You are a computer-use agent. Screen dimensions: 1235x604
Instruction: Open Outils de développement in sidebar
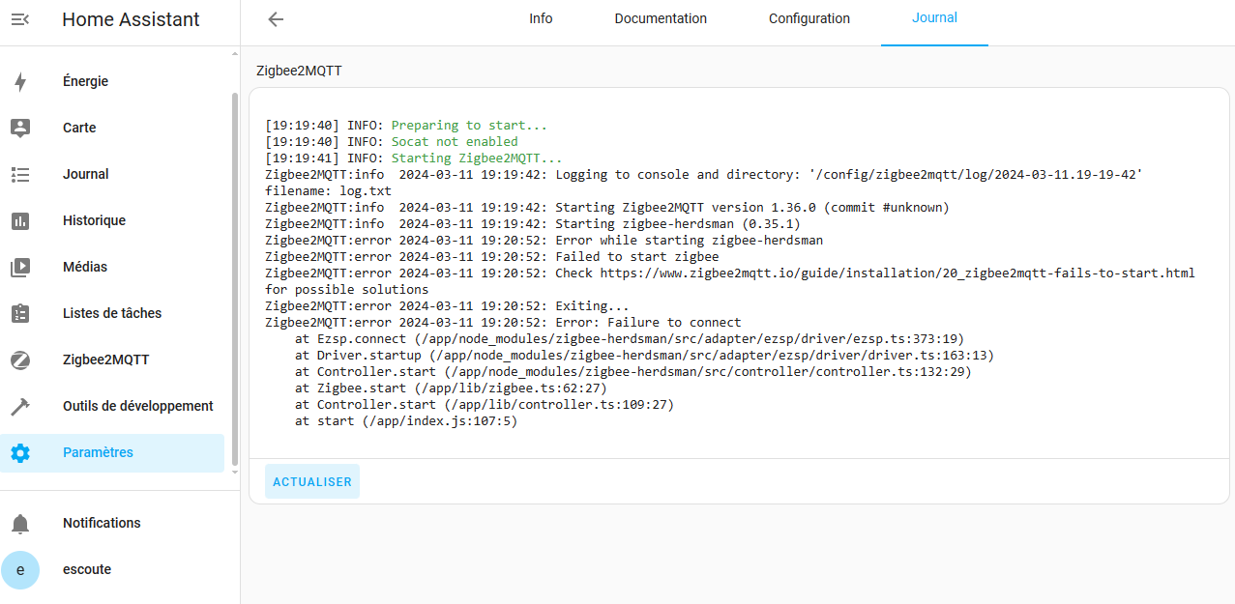(112, 407)
